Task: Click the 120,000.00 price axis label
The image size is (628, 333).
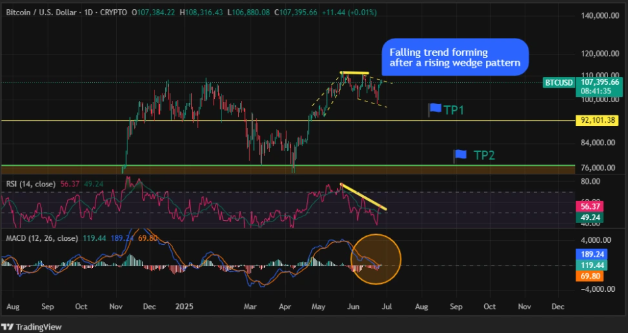Action: 600,54
